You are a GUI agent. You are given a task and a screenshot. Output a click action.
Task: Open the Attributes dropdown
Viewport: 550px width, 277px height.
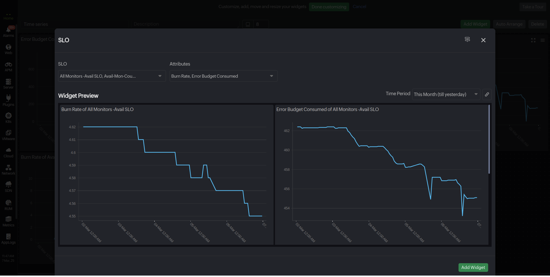(x=223, y=76)
